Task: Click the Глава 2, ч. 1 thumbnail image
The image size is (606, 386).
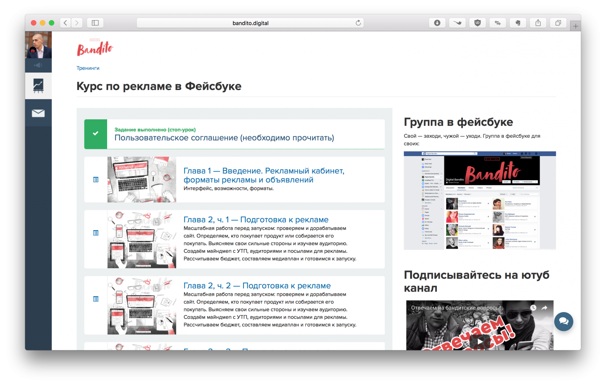Action: (x=142, y=239)
